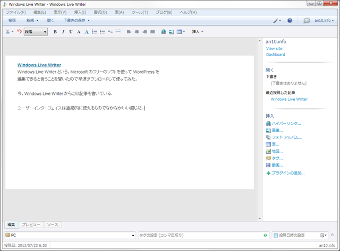The image size is (340, 251).
Task: Click toolbar hyperlink globe icon
Action: click(x=164, y=32)
